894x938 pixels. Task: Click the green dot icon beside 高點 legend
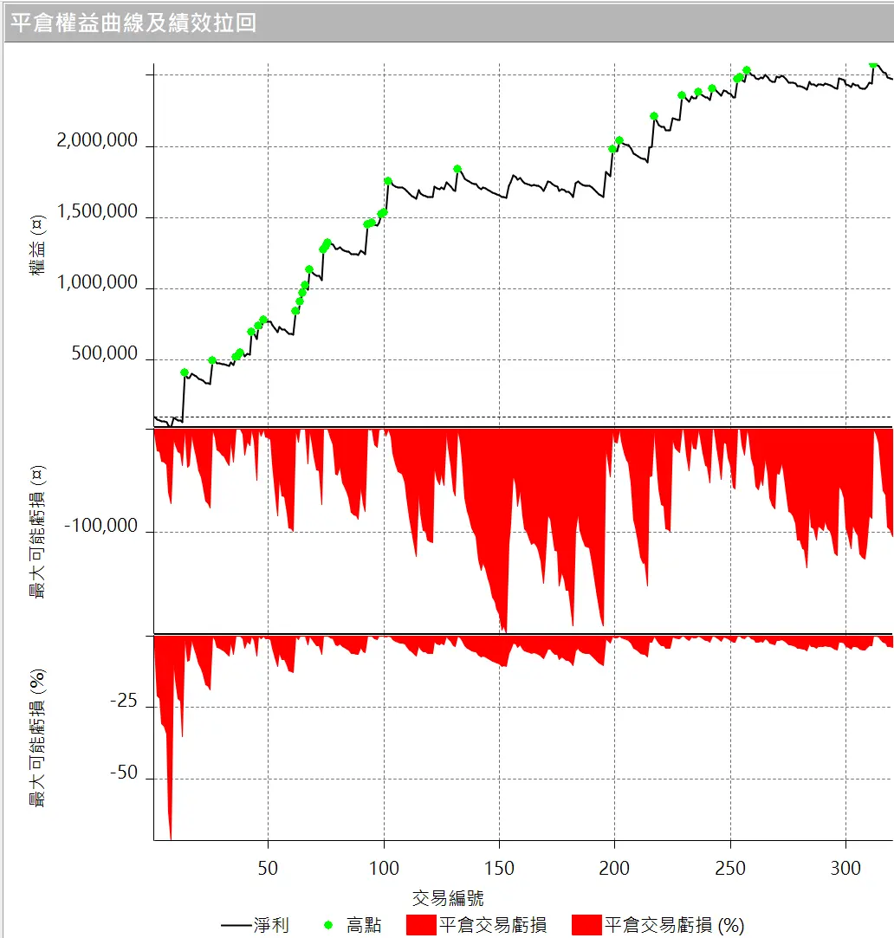[x=328, y=925]
